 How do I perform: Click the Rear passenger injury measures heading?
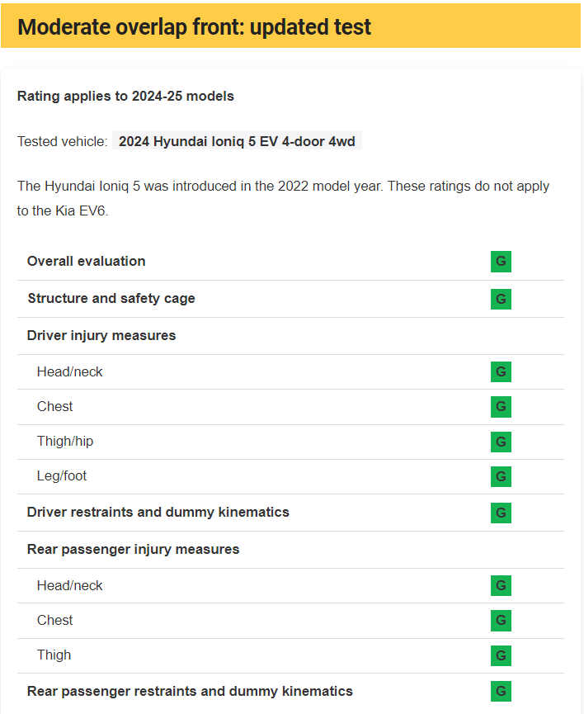(x=133, y=549)
